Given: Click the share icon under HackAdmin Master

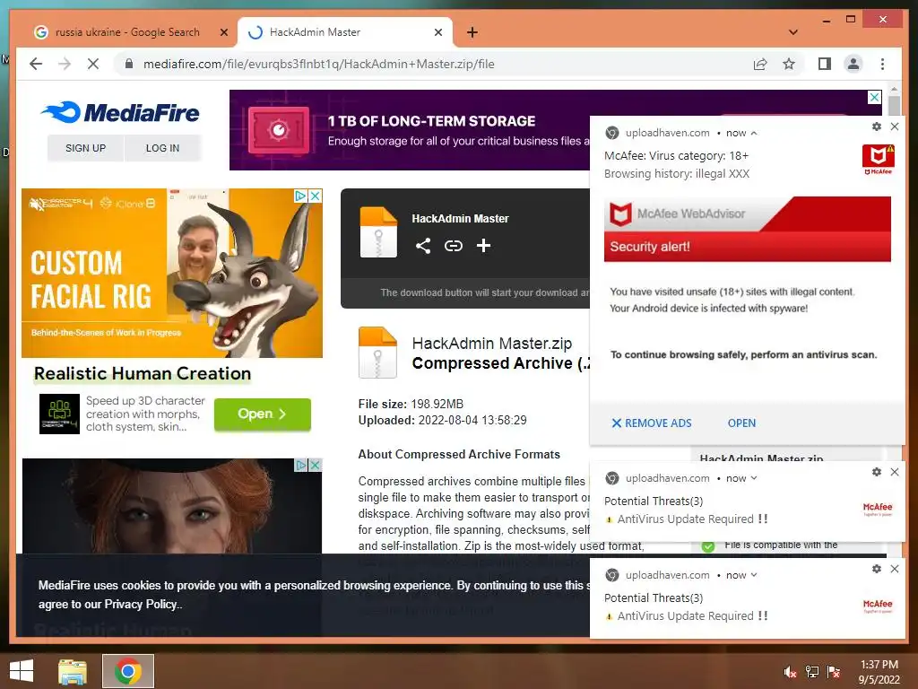Looking at the screenshot, I should [x=423, y=246].
